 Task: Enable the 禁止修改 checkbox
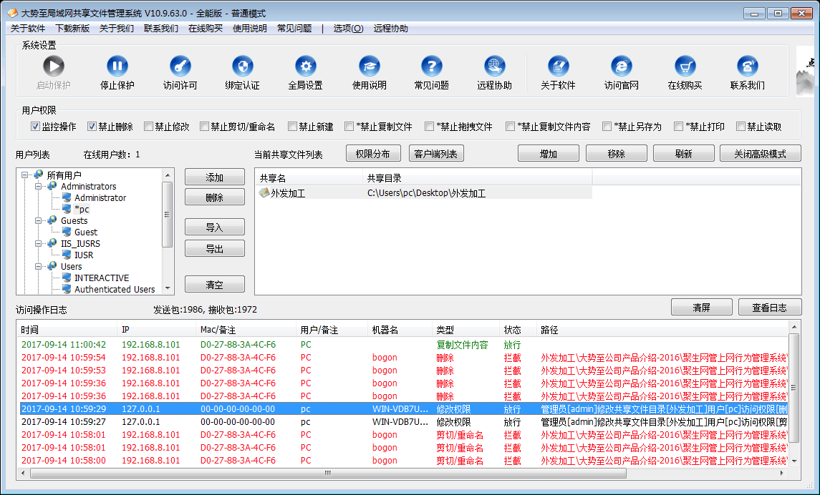coord(149,127)
